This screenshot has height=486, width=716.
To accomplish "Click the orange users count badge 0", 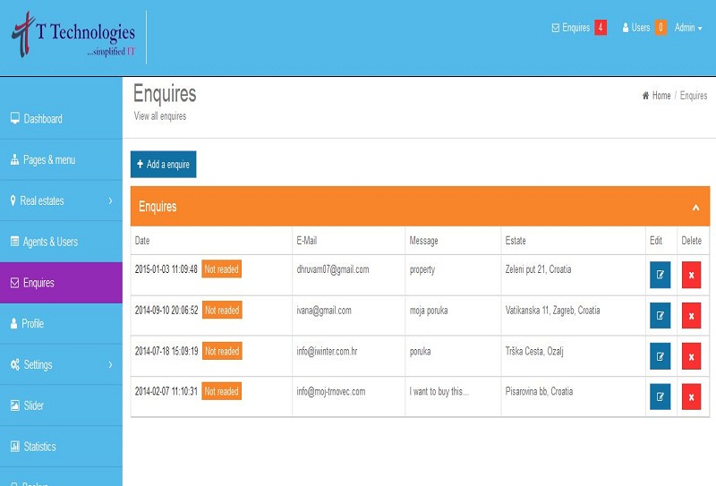I will click(x=661, y=28).
